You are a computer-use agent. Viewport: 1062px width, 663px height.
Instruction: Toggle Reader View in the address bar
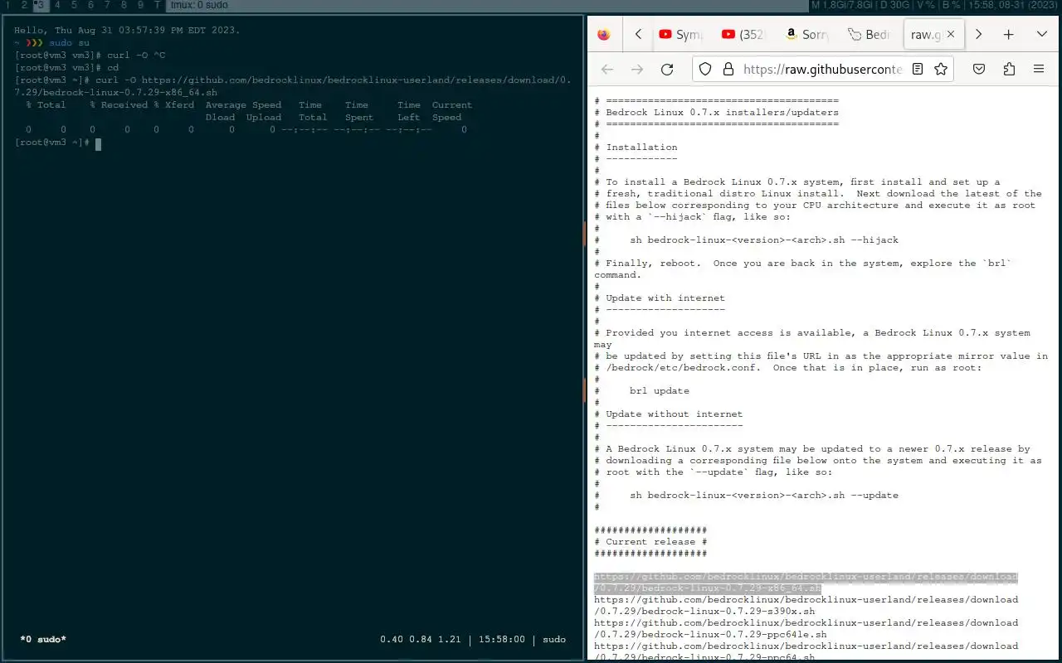(918, 70)
